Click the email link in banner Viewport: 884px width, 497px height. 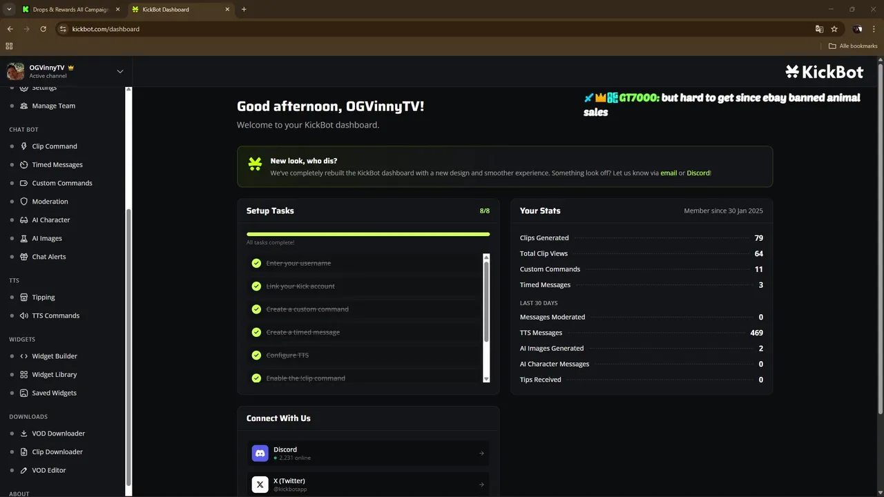click(669, 173)
